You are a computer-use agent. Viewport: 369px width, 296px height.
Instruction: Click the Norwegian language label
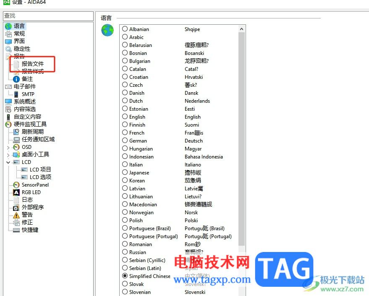141,213
